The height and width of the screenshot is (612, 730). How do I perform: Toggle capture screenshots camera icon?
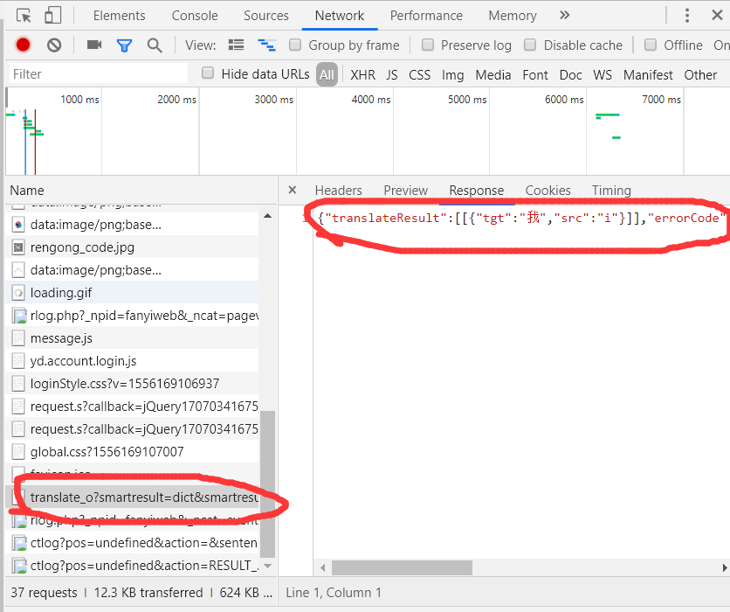[94, 45]
